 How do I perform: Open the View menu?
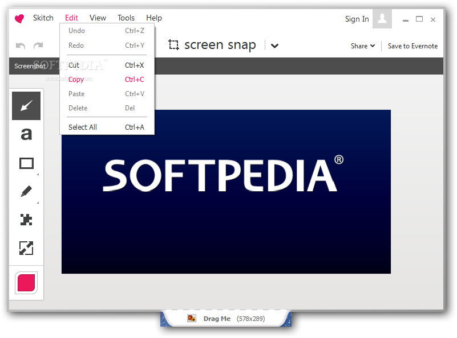tap(98, 18)
